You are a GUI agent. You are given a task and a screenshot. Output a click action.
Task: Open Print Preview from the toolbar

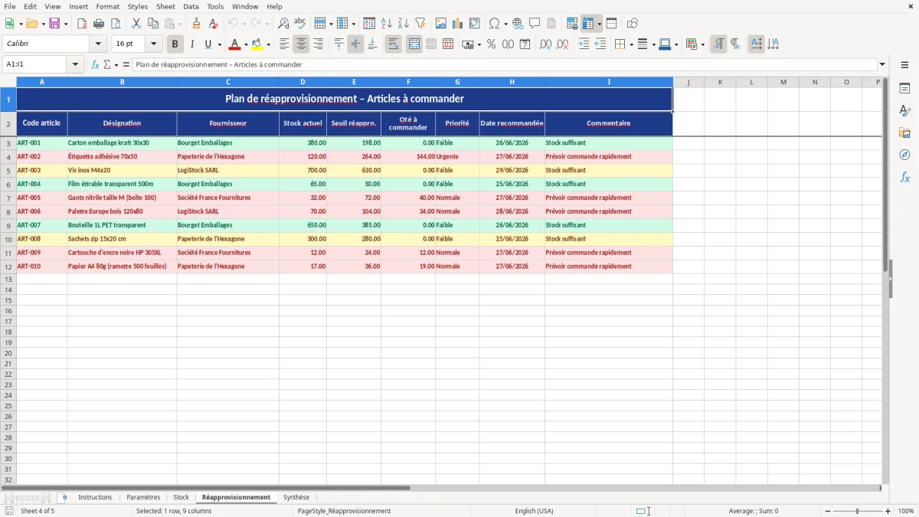pos(115,24)
